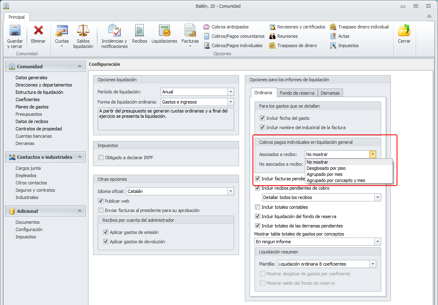Open Incidencias y notificaciones icon
This screenshot has height=305, width=438.
(114, 30)
